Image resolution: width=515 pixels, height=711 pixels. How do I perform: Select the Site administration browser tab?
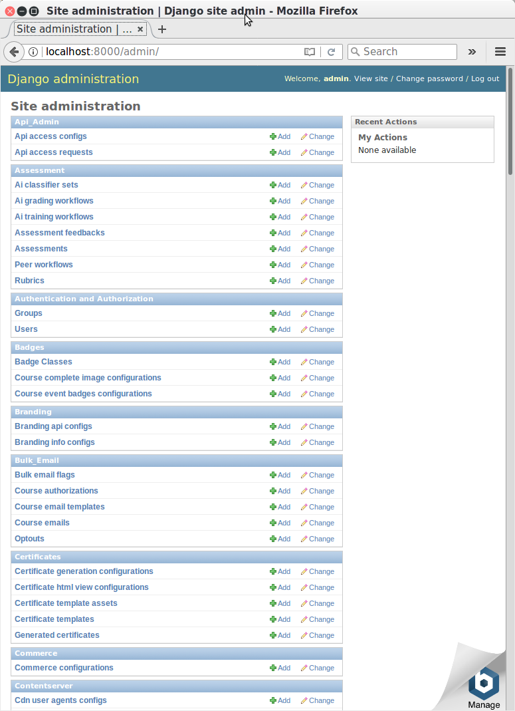[x=80, y=29]
